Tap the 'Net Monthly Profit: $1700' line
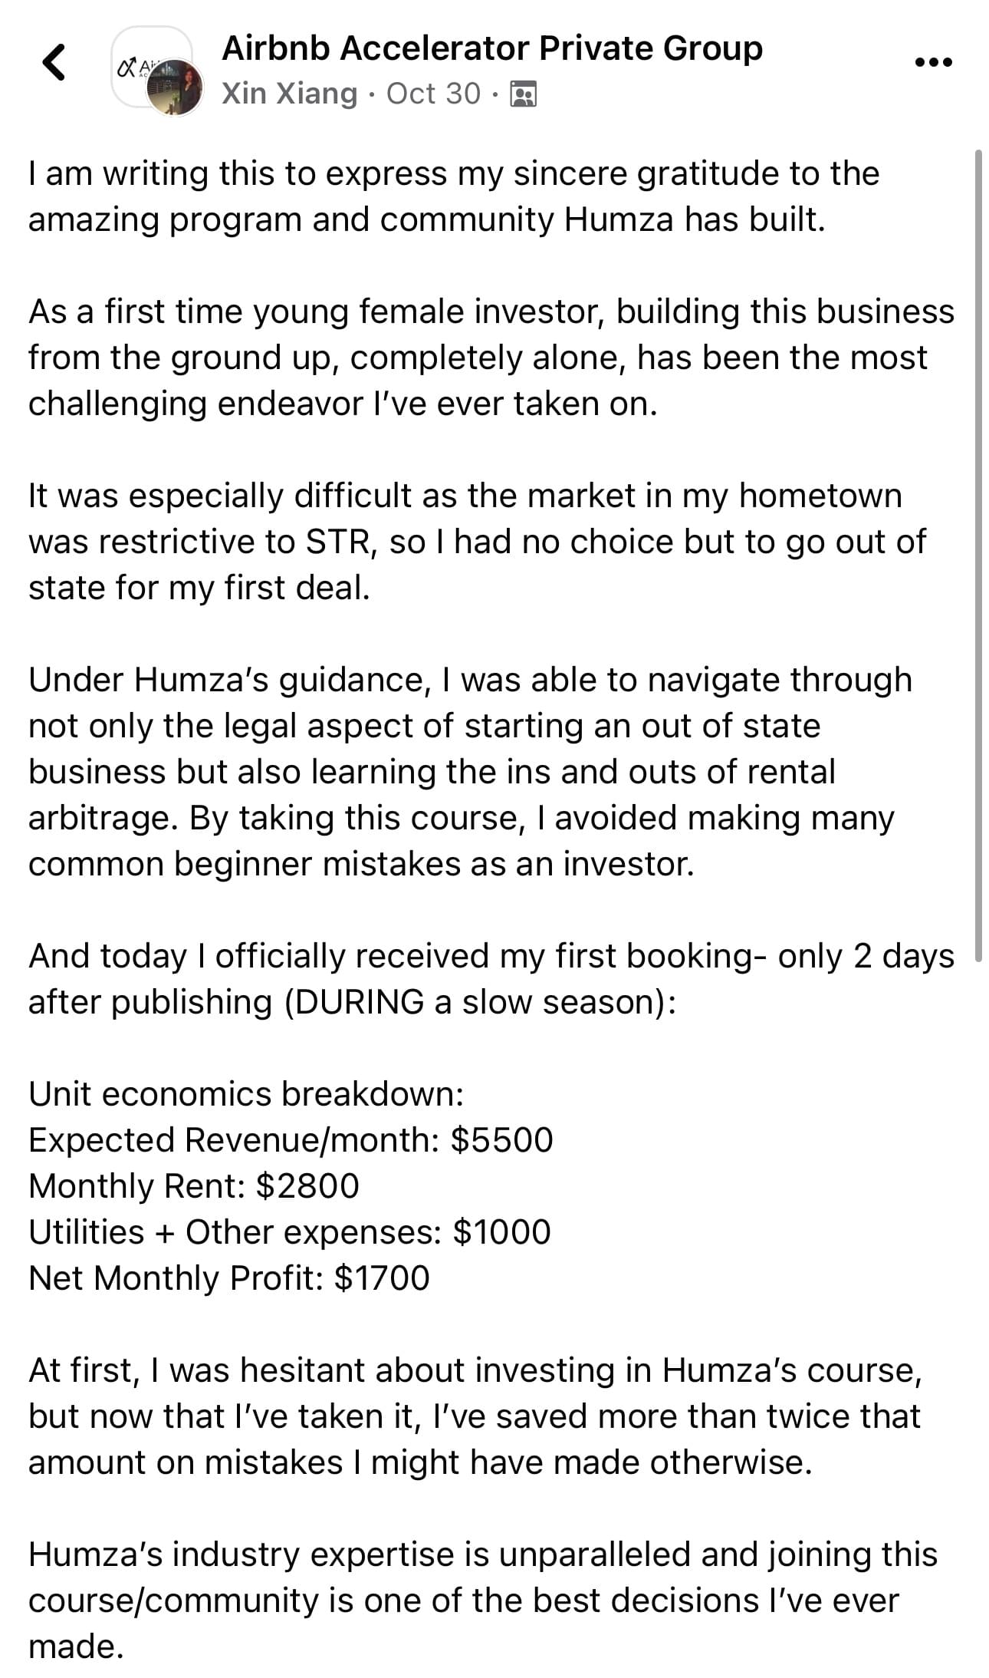This screenshot has height=1678, width=989. pyautogui.click(x=228, y=1278)
